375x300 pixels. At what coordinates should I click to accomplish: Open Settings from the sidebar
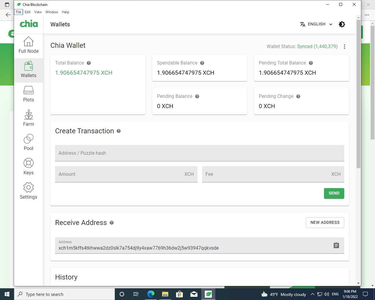(x=28, y=192)
